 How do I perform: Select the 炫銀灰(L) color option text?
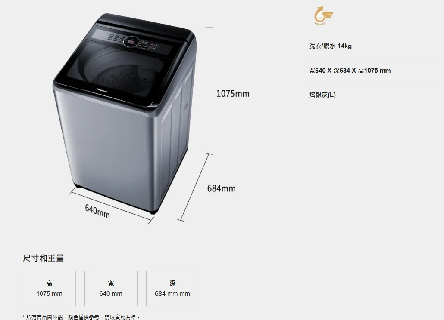[322, 95]
